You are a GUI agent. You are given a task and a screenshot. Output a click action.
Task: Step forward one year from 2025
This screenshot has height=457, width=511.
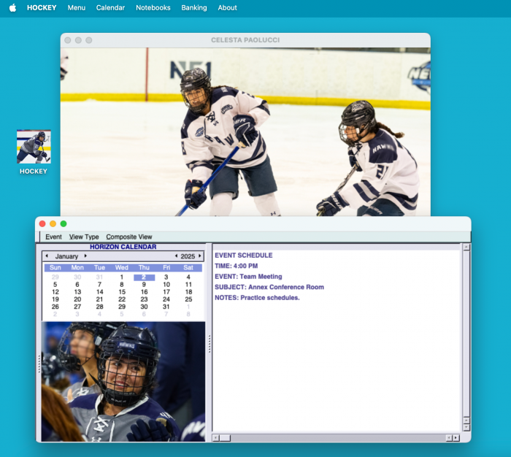tap(200, 256)
